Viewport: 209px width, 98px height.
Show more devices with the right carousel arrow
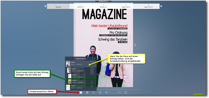pyautogui.click(x=161, y=6)
